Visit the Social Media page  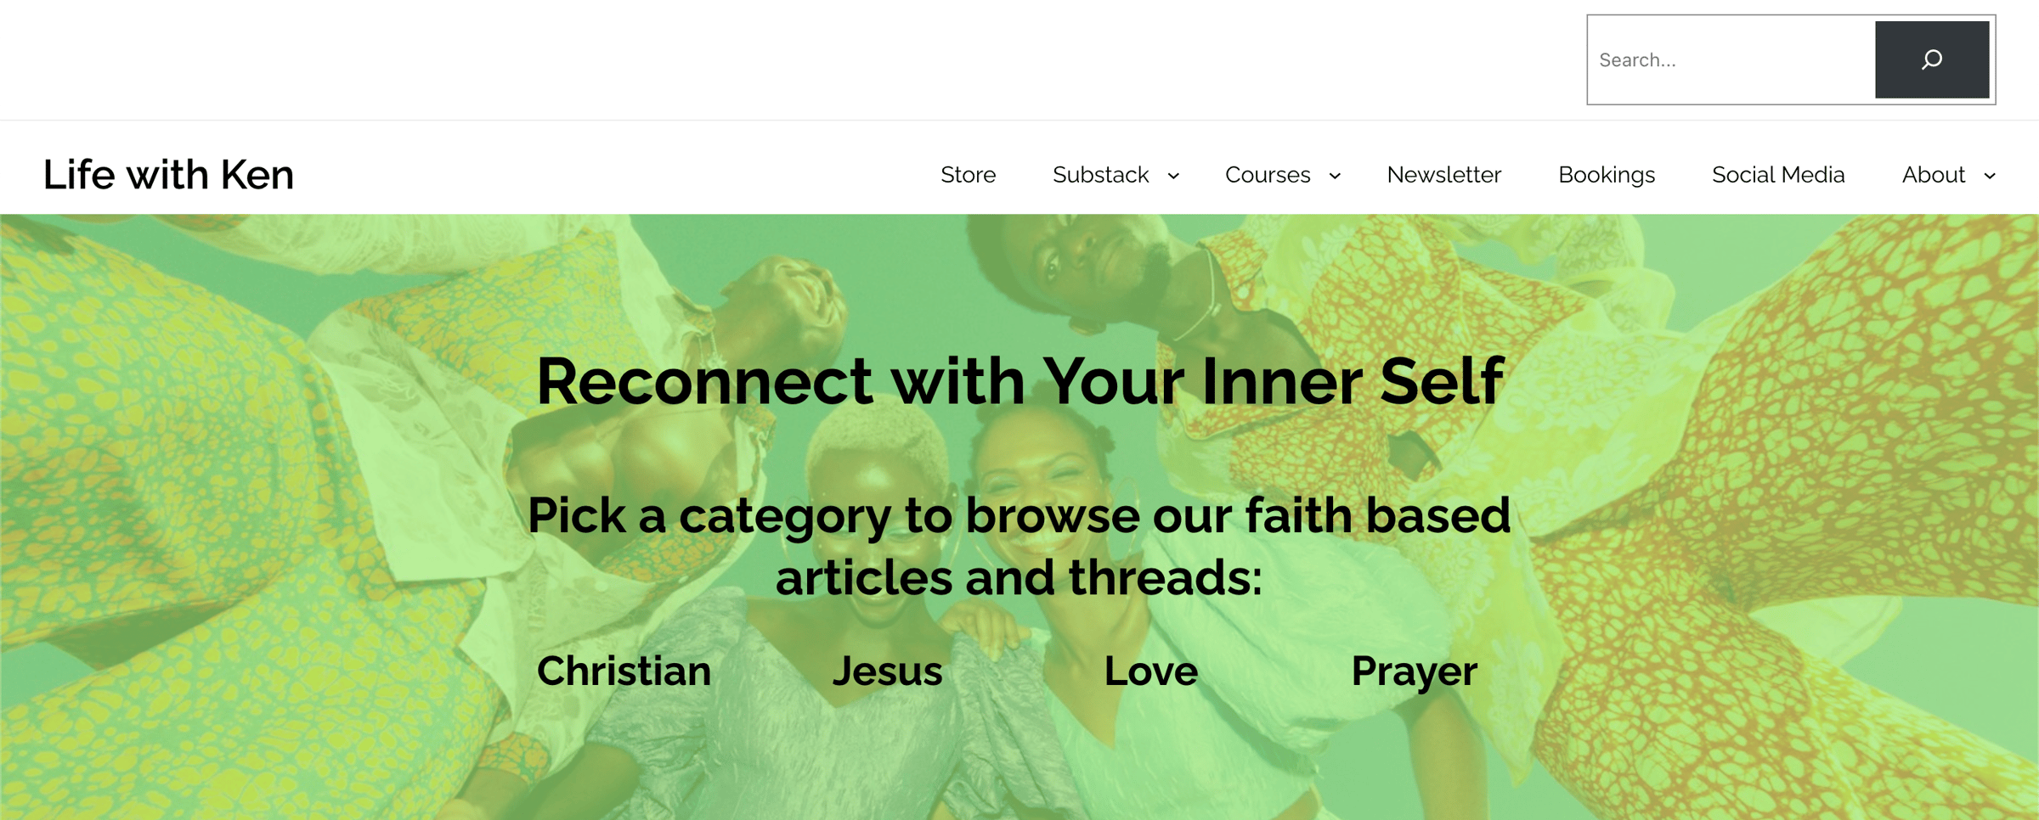click(1778, 175)
